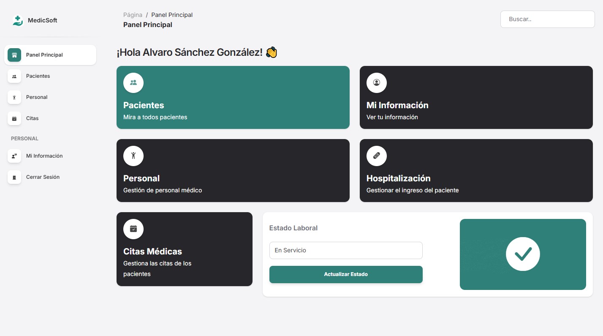
Task: Click the Citas Médicas calendar circle icon
Action: (133, 229)
